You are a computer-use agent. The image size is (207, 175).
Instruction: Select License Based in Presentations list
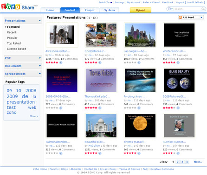coord(17,49)
